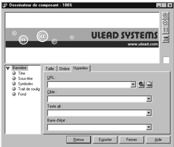Close the Dessinateur de composant window
The width and height of the screenshot is (174, 147).
tap(170, 5)
